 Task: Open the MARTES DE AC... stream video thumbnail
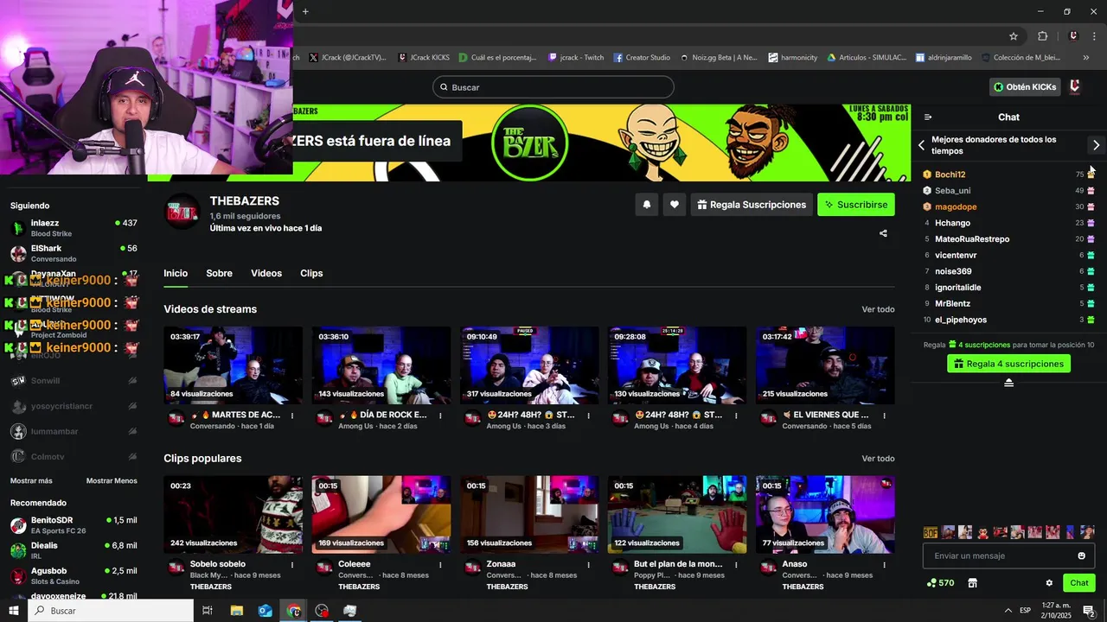point(234,365)
